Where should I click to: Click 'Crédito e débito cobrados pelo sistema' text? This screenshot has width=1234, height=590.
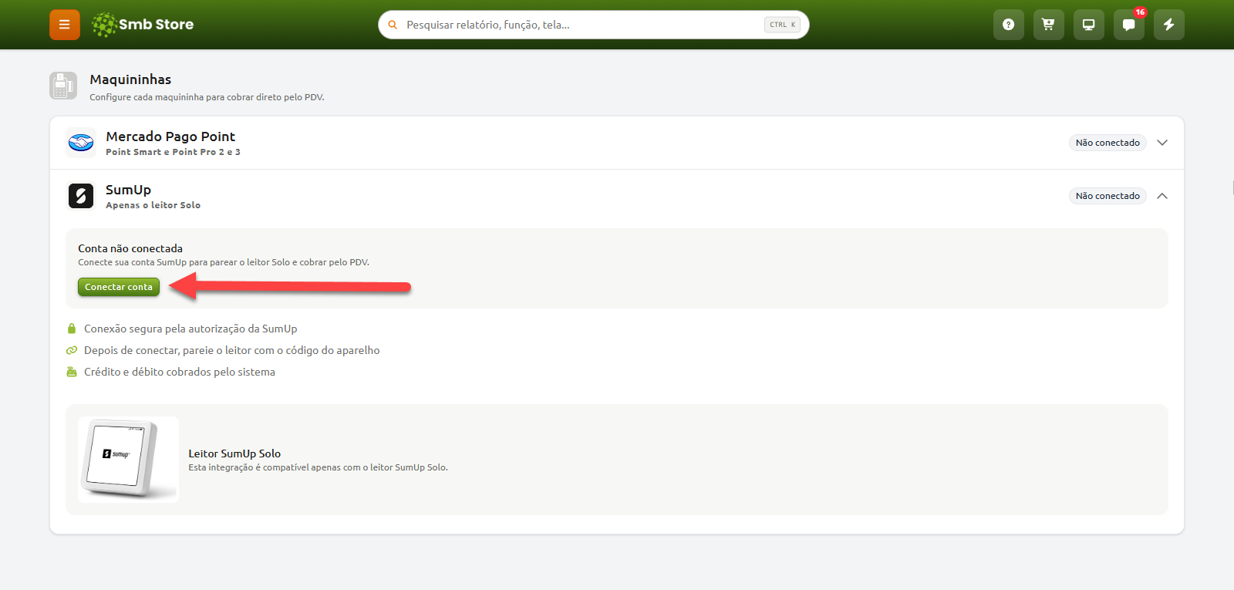(180, 372)
